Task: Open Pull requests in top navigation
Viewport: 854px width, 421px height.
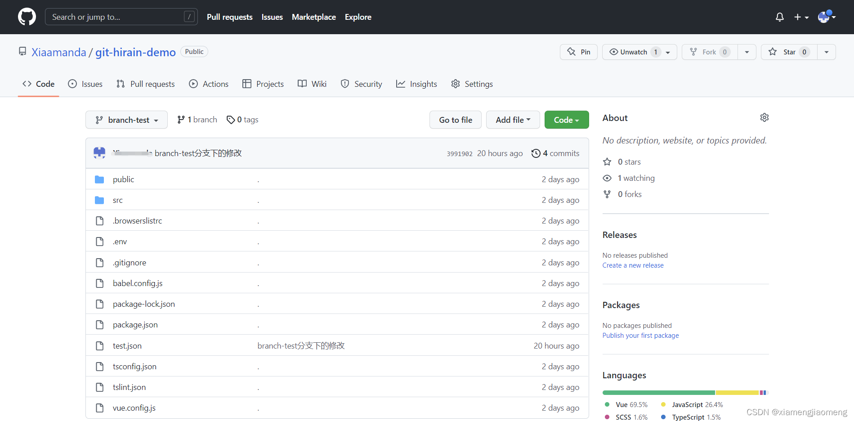Action: pyautogui.click(x=230, y=17)
